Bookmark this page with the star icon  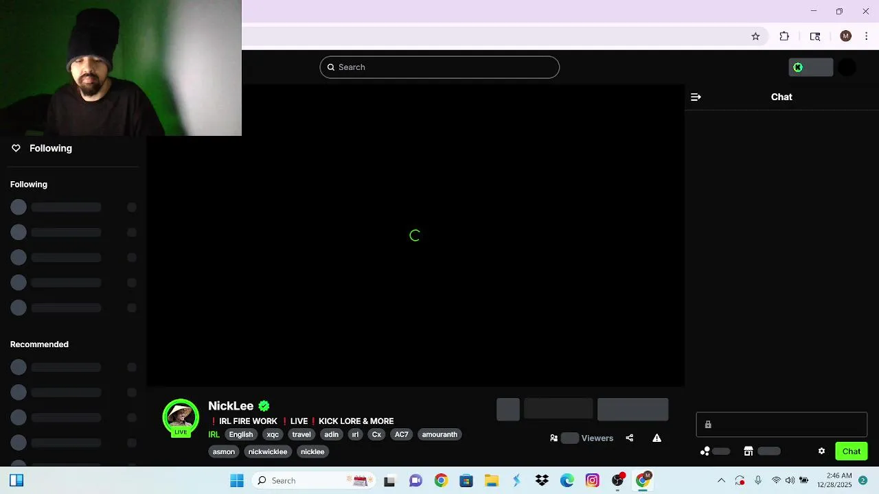point(755,36)
